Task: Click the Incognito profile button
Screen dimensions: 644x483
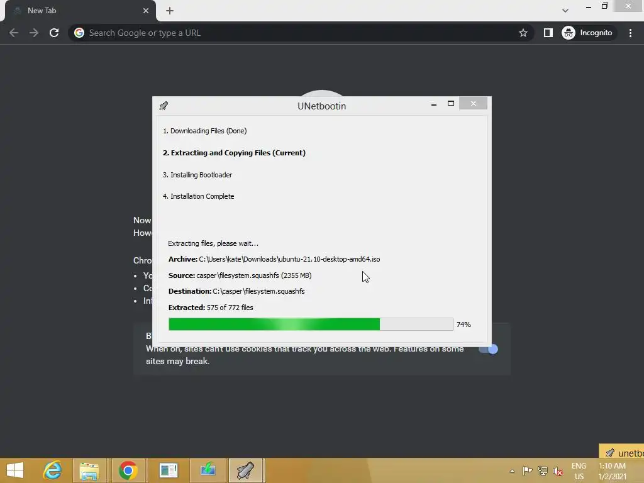Action: (x=588, y=33)
